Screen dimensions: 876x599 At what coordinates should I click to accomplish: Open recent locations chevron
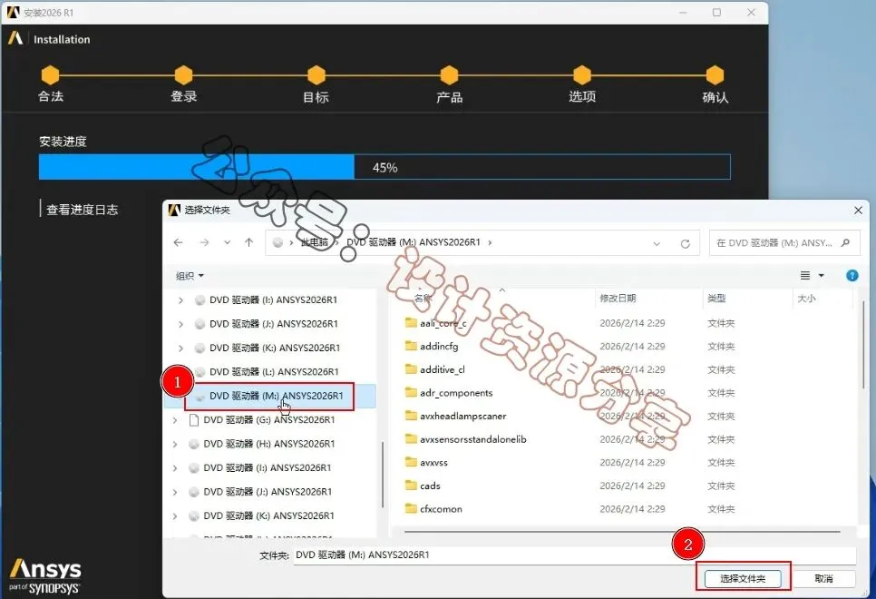pyautogui.click(x=227, y=242)
